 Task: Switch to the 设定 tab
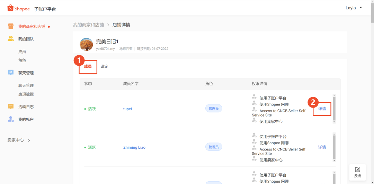click(104, 66)
